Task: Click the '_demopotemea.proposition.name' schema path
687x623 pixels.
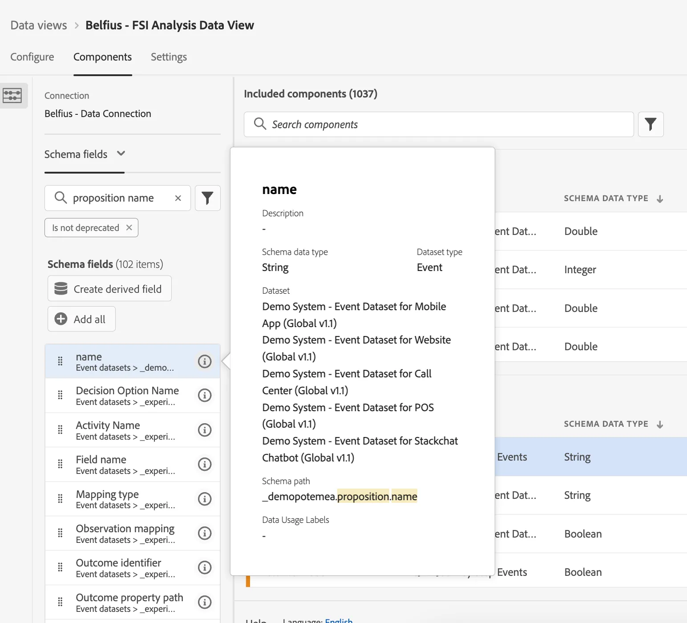Action: pyautogui.click(x=340, y=496)
